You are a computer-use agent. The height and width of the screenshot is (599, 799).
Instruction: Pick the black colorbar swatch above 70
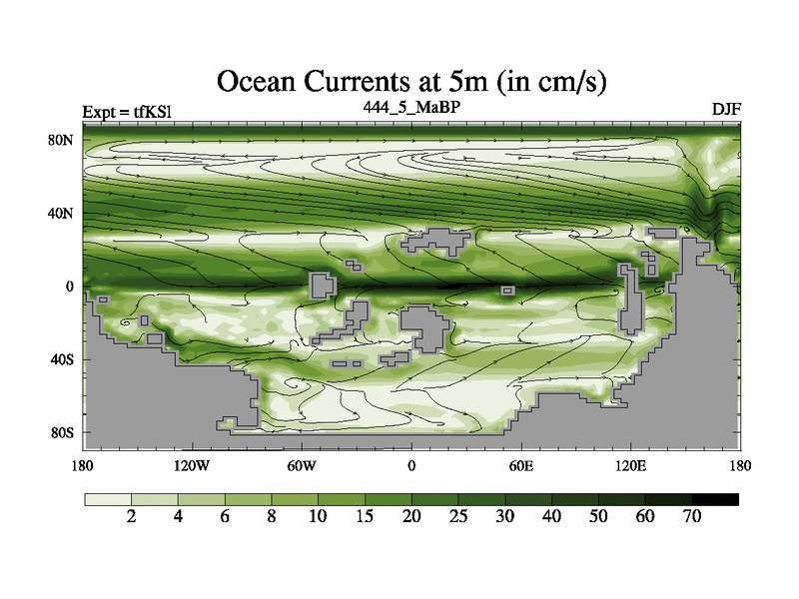click(715, 498)
